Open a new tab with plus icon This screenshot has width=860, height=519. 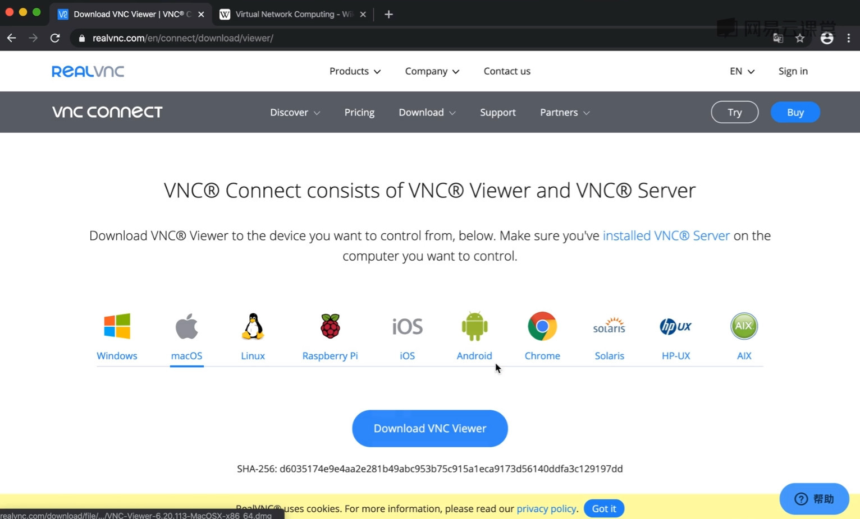click(x=388, y=14)
